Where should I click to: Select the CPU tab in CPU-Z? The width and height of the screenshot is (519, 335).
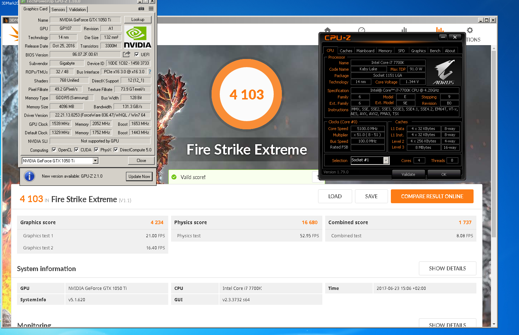click(330, 50)
